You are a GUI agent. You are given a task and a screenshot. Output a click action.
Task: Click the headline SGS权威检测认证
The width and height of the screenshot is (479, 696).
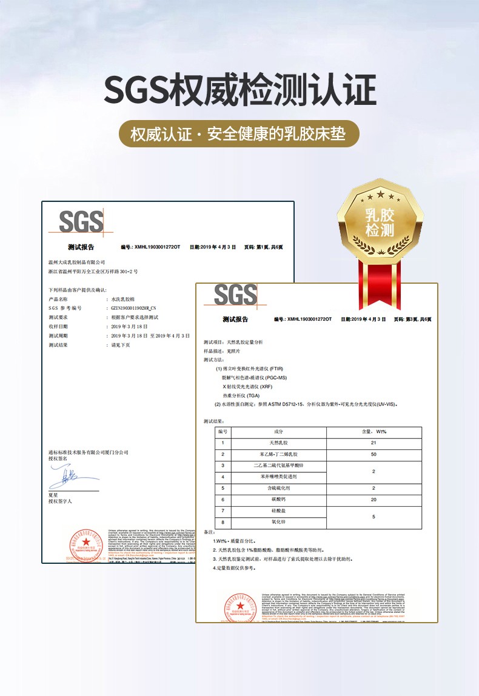(x=239, y=90)
